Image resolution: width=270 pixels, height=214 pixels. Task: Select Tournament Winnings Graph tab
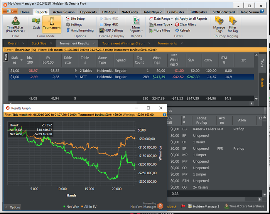point(123,44)
